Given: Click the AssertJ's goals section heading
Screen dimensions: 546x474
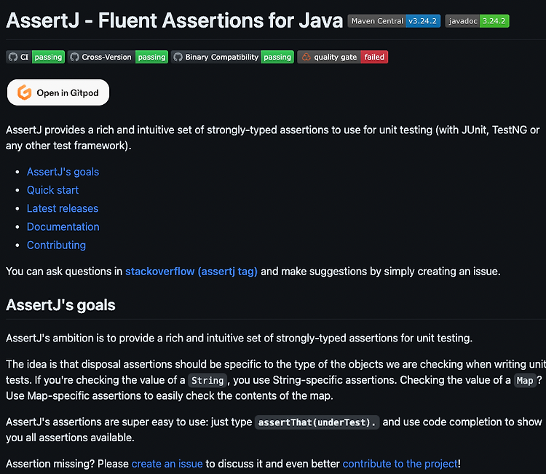Looking at the screenshot, I should (60, 305).
